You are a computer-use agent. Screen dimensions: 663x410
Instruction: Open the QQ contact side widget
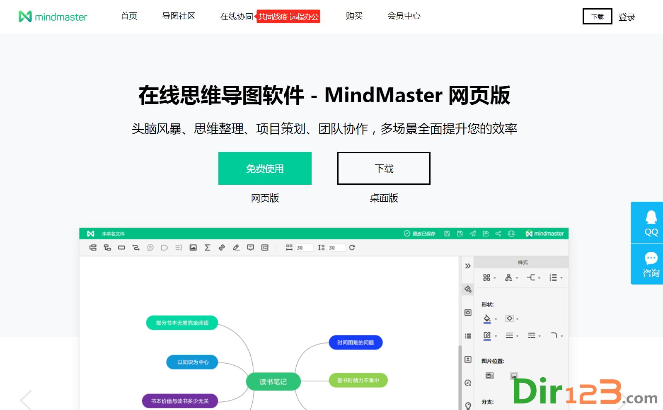647,222
